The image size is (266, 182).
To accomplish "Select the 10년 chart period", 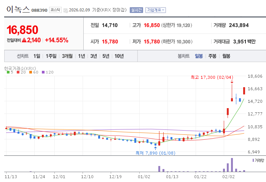I will pos(119,56).
